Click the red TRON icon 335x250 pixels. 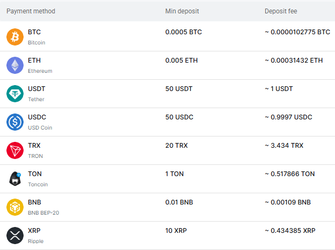(x=15, y=150)
